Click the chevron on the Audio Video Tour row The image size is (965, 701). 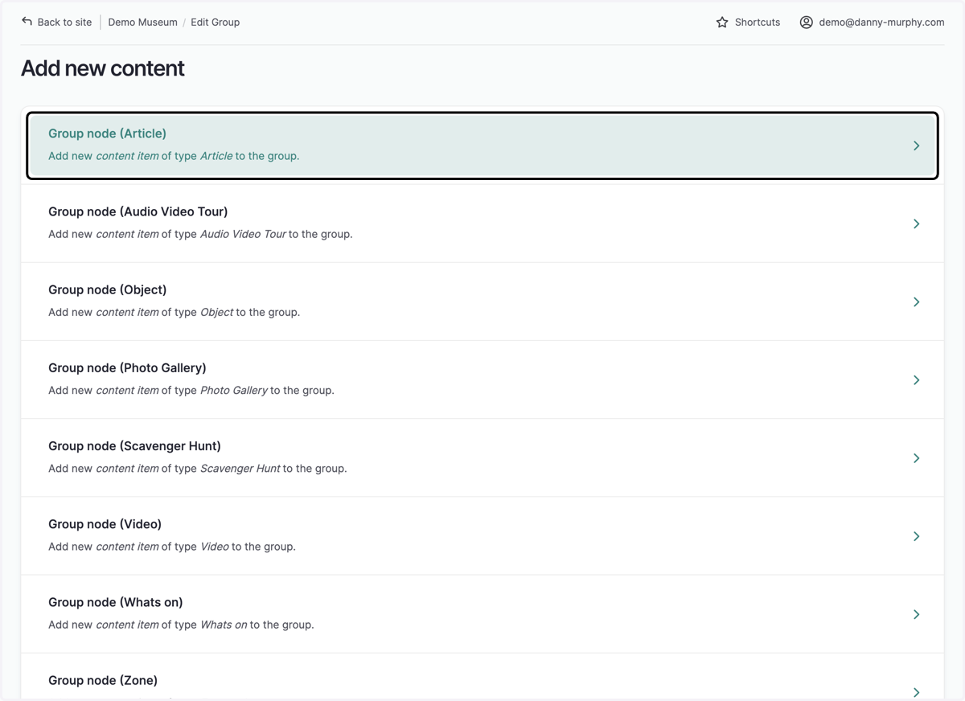click(x=916, y=223)
